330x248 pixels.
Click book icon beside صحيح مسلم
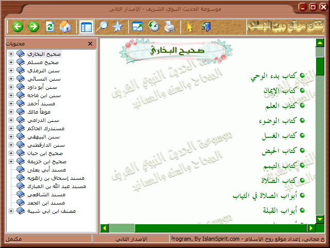click(x=21, y=62)
